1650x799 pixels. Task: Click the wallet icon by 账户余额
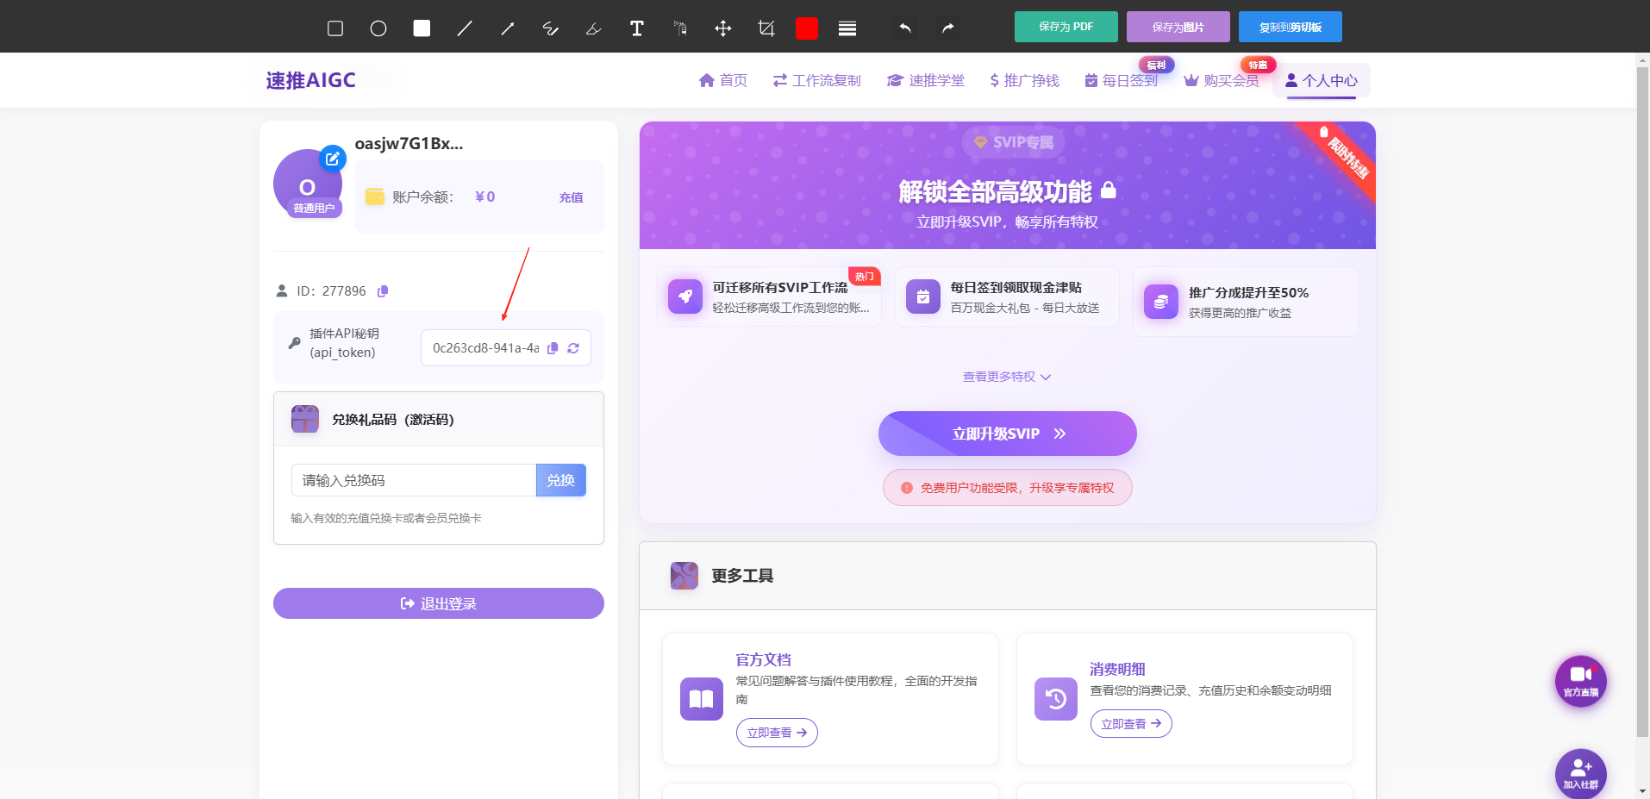point(374,197)
